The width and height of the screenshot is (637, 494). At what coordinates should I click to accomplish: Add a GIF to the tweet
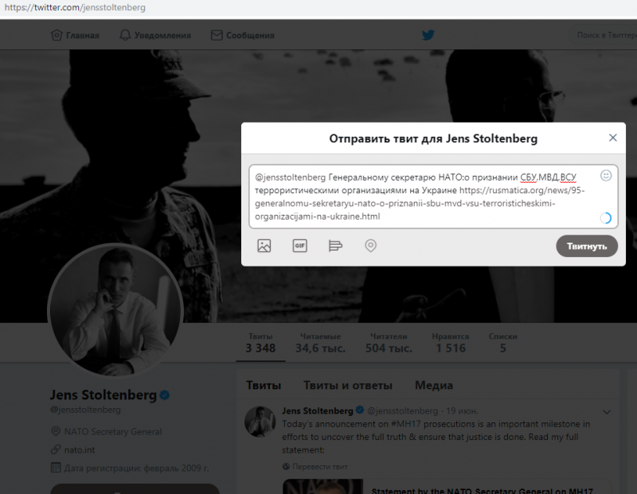(300, 246)
